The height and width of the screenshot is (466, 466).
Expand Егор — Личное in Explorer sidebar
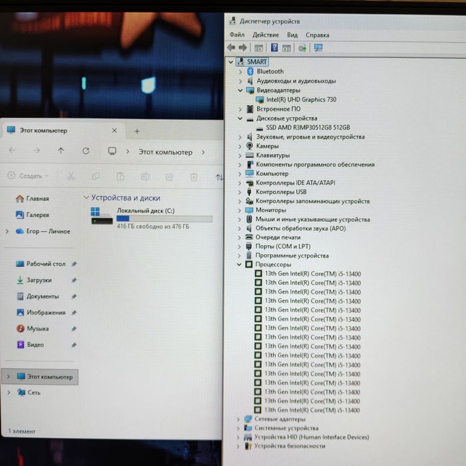point(7,231)
